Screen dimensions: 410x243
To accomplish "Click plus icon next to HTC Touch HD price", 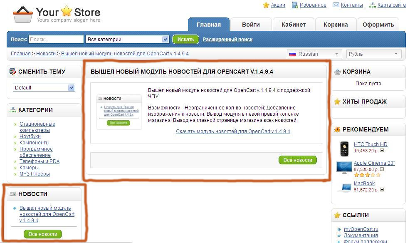I will [x=382, y=151].
